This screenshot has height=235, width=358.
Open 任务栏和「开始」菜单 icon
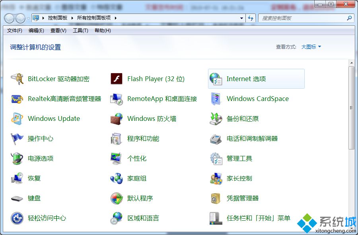click(x=216, y=218)
